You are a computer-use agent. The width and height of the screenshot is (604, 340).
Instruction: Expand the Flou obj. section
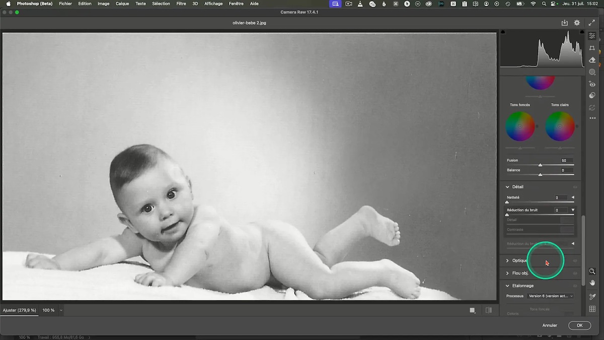tap(507, 273)
